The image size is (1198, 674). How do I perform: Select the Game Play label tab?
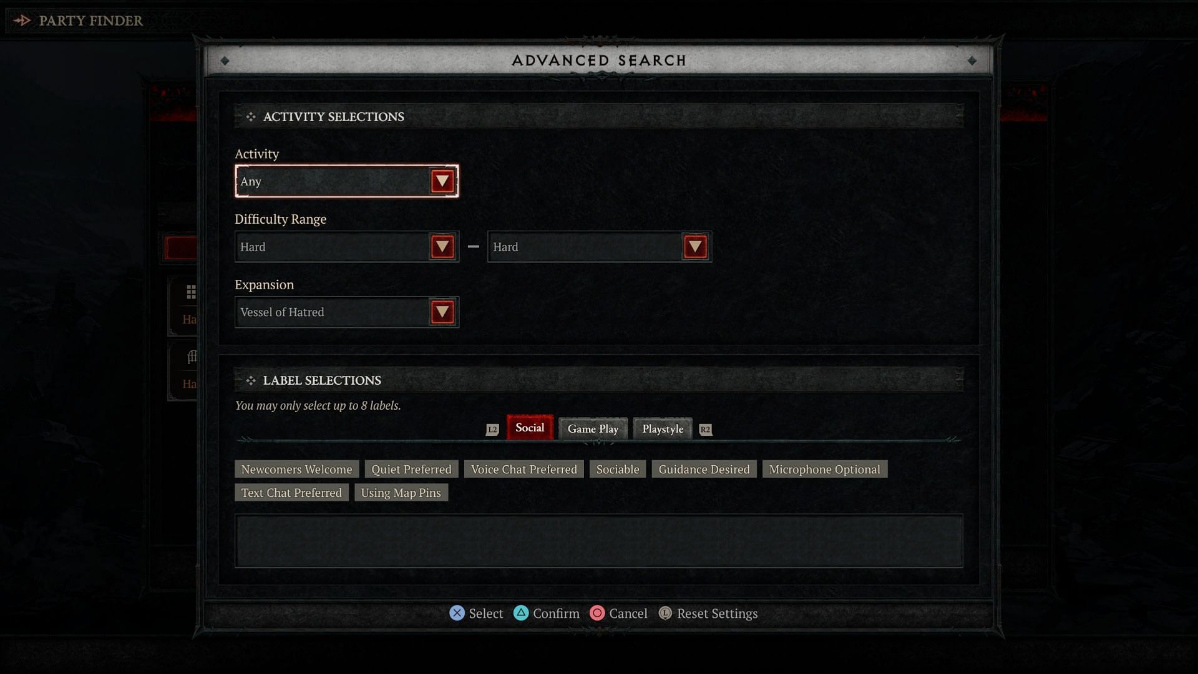tap(592, 428)
